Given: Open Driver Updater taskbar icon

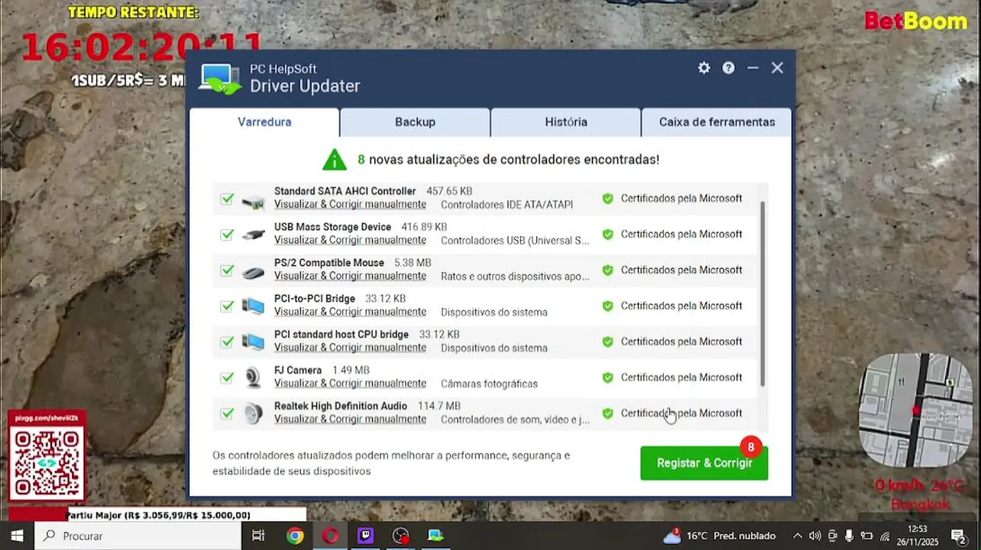Looking at the screenshot, I should coord(435,535).
